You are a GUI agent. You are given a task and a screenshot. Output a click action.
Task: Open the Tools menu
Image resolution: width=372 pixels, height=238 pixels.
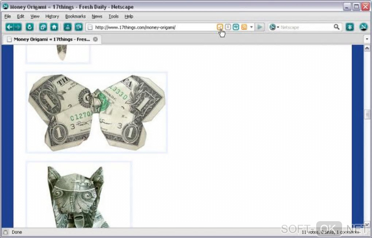(x=113, y=16)
